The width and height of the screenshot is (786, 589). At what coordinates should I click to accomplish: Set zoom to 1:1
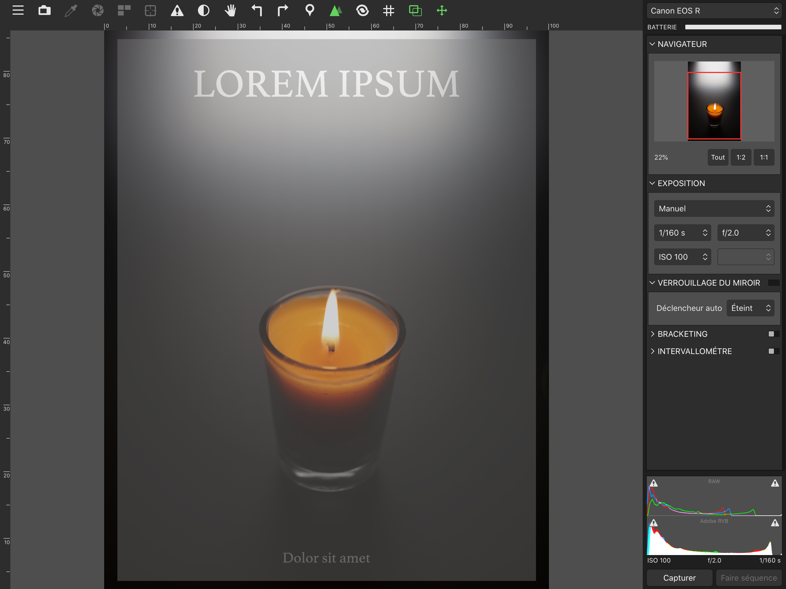pos(764,157)
